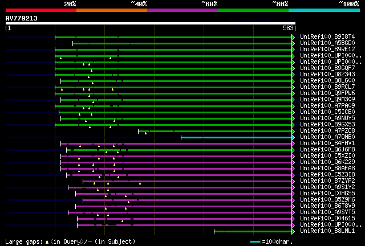Screen dimensions: 365x246
Task: Select the UniRef100_A9S1Y2 label
Action: tap(327, 187)
